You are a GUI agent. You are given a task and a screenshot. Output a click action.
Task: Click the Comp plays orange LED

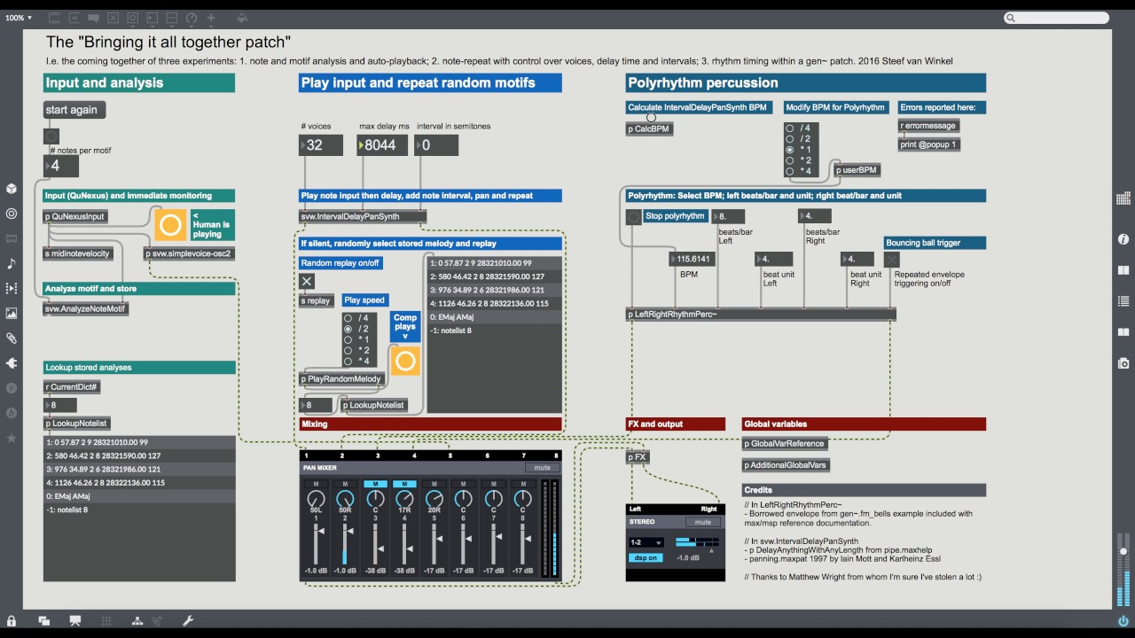pyautogui.click(x=405, y=361)
